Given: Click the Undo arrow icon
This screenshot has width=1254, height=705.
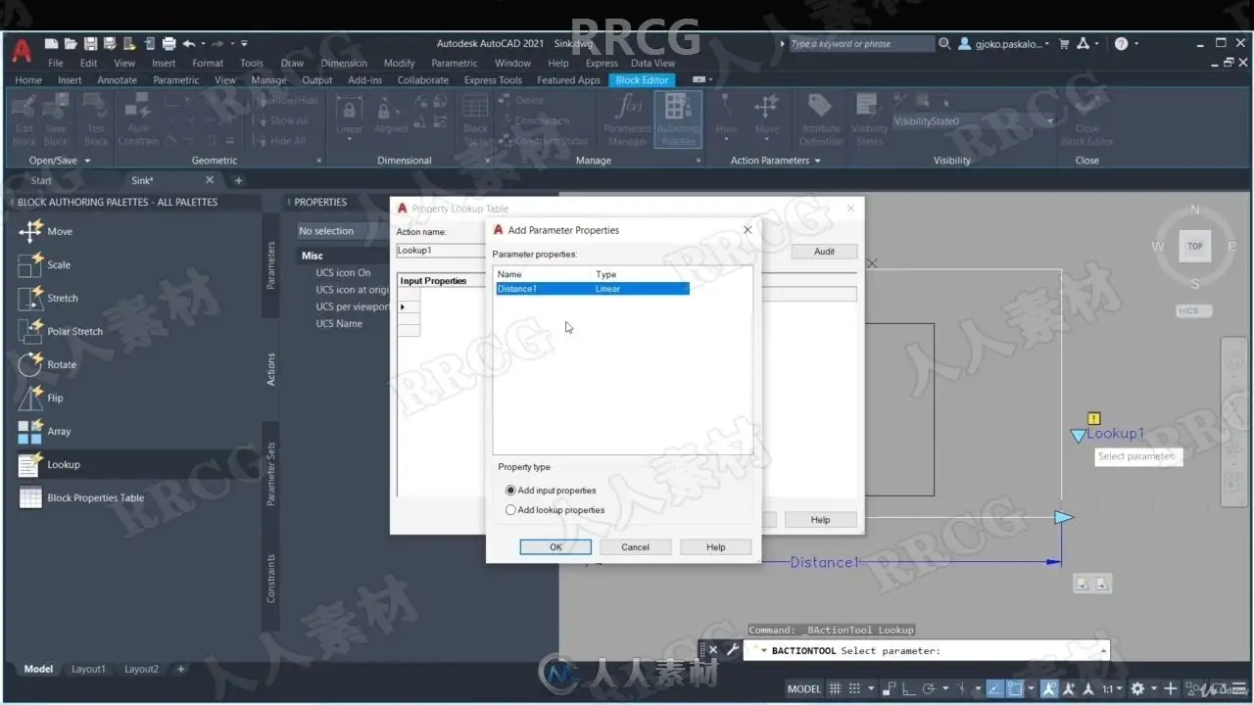Looking at the screenshot, I should pyautogui.click(x=188, y=43).
